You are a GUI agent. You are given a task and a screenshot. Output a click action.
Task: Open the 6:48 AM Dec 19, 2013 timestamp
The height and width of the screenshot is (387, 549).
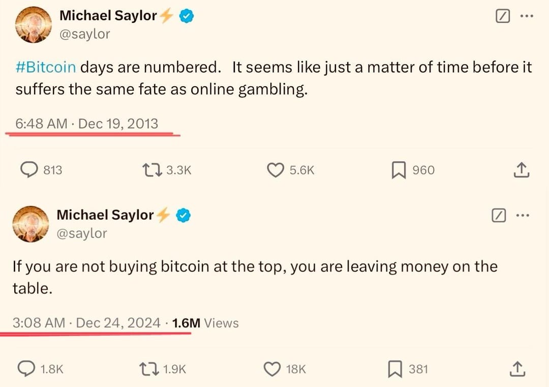(87, 124)
